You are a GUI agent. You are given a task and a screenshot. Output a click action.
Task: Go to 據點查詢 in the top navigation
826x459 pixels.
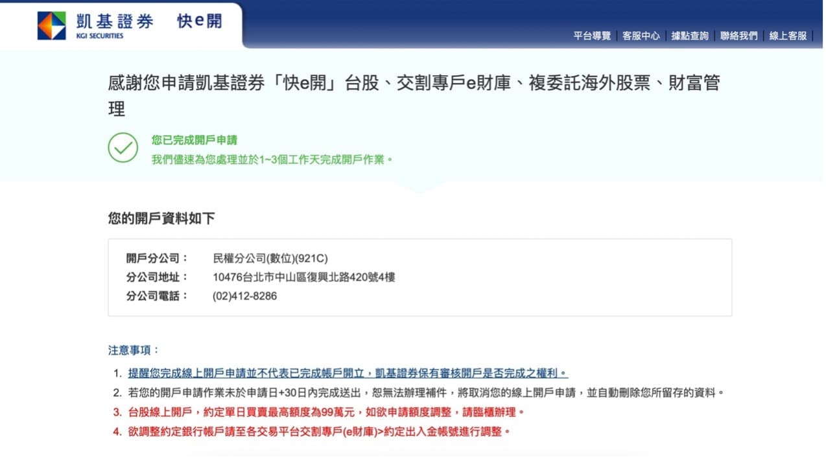point(690,36)
